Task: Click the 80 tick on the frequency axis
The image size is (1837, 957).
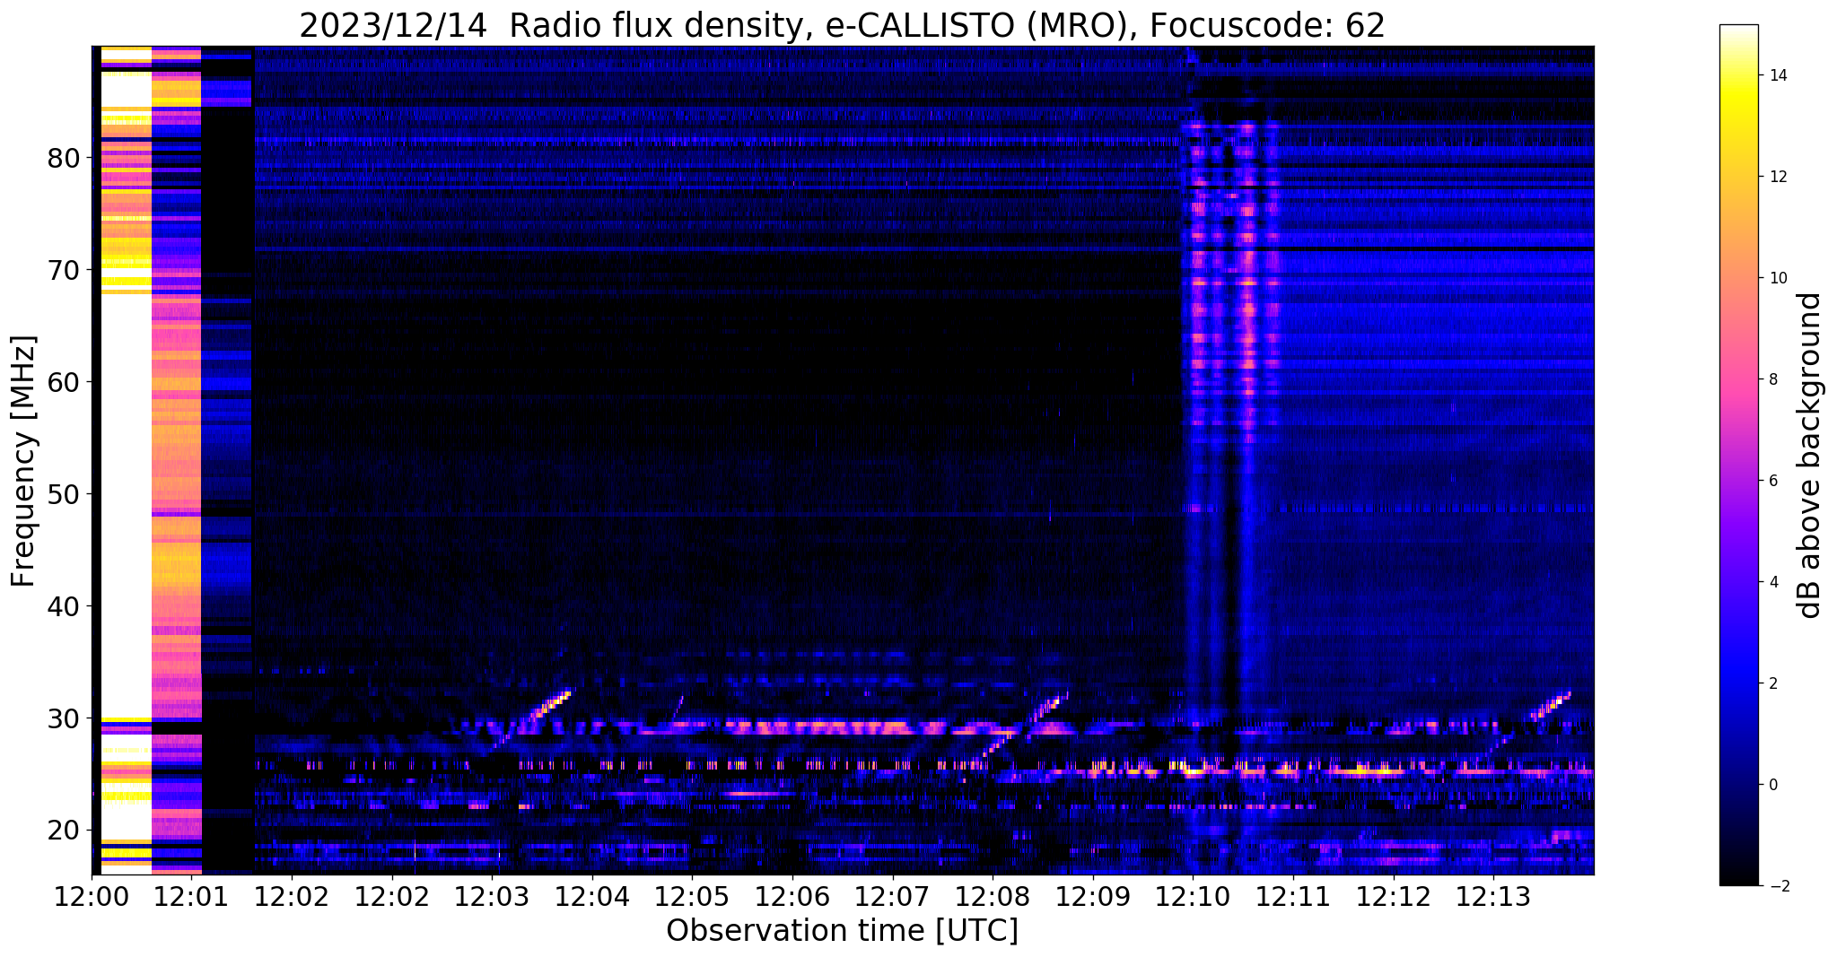Action: click(x=64, y=158)
